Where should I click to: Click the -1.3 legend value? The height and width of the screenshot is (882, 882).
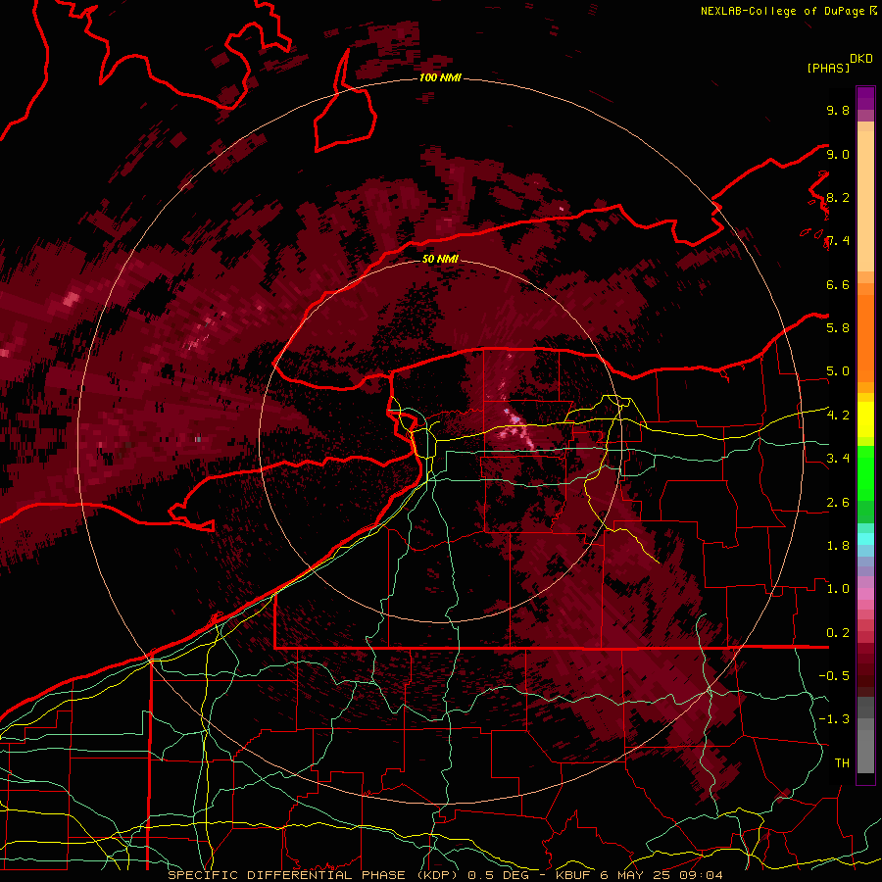[x=834, y=719]
